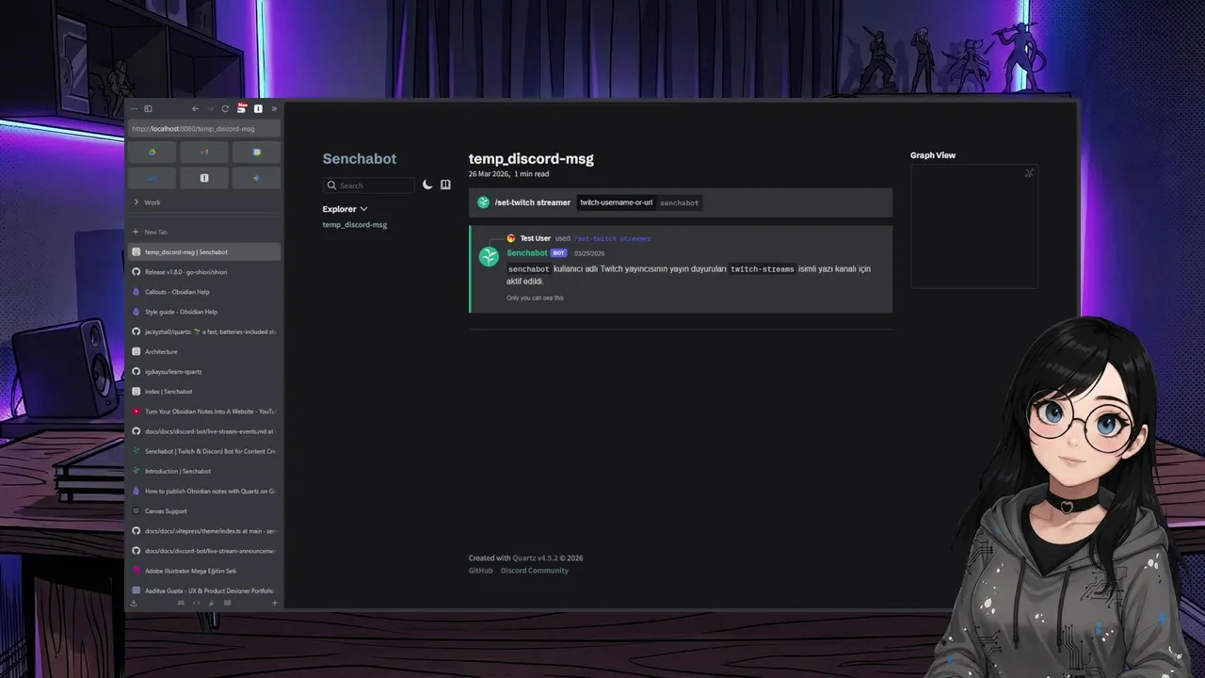Collapse the Explorer section

[345, 209]
